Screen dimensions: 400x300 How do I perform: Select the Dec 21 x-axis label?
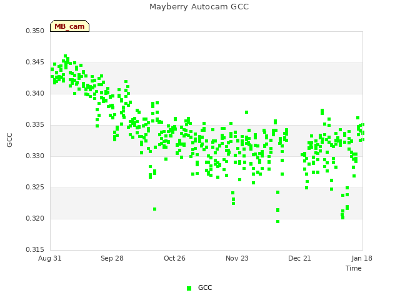coord(299,258)
